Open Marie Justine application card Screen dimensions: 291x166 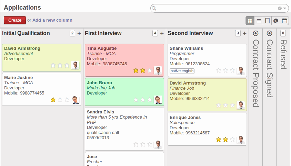coord(42,89)
